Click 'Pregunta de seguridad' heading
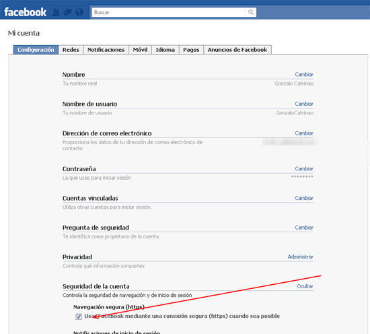This screenshot has width=370, height=334. [96, 228]
